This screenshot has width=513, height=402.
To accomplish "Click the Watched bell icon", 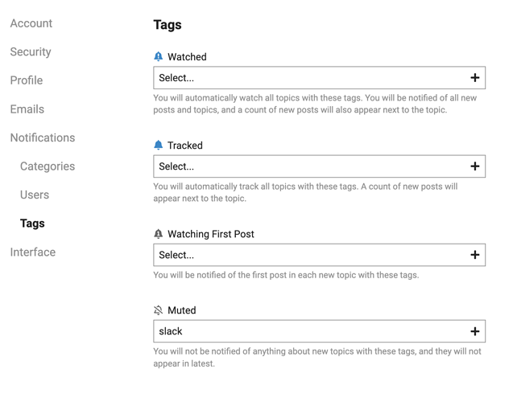I will [159, 56].
